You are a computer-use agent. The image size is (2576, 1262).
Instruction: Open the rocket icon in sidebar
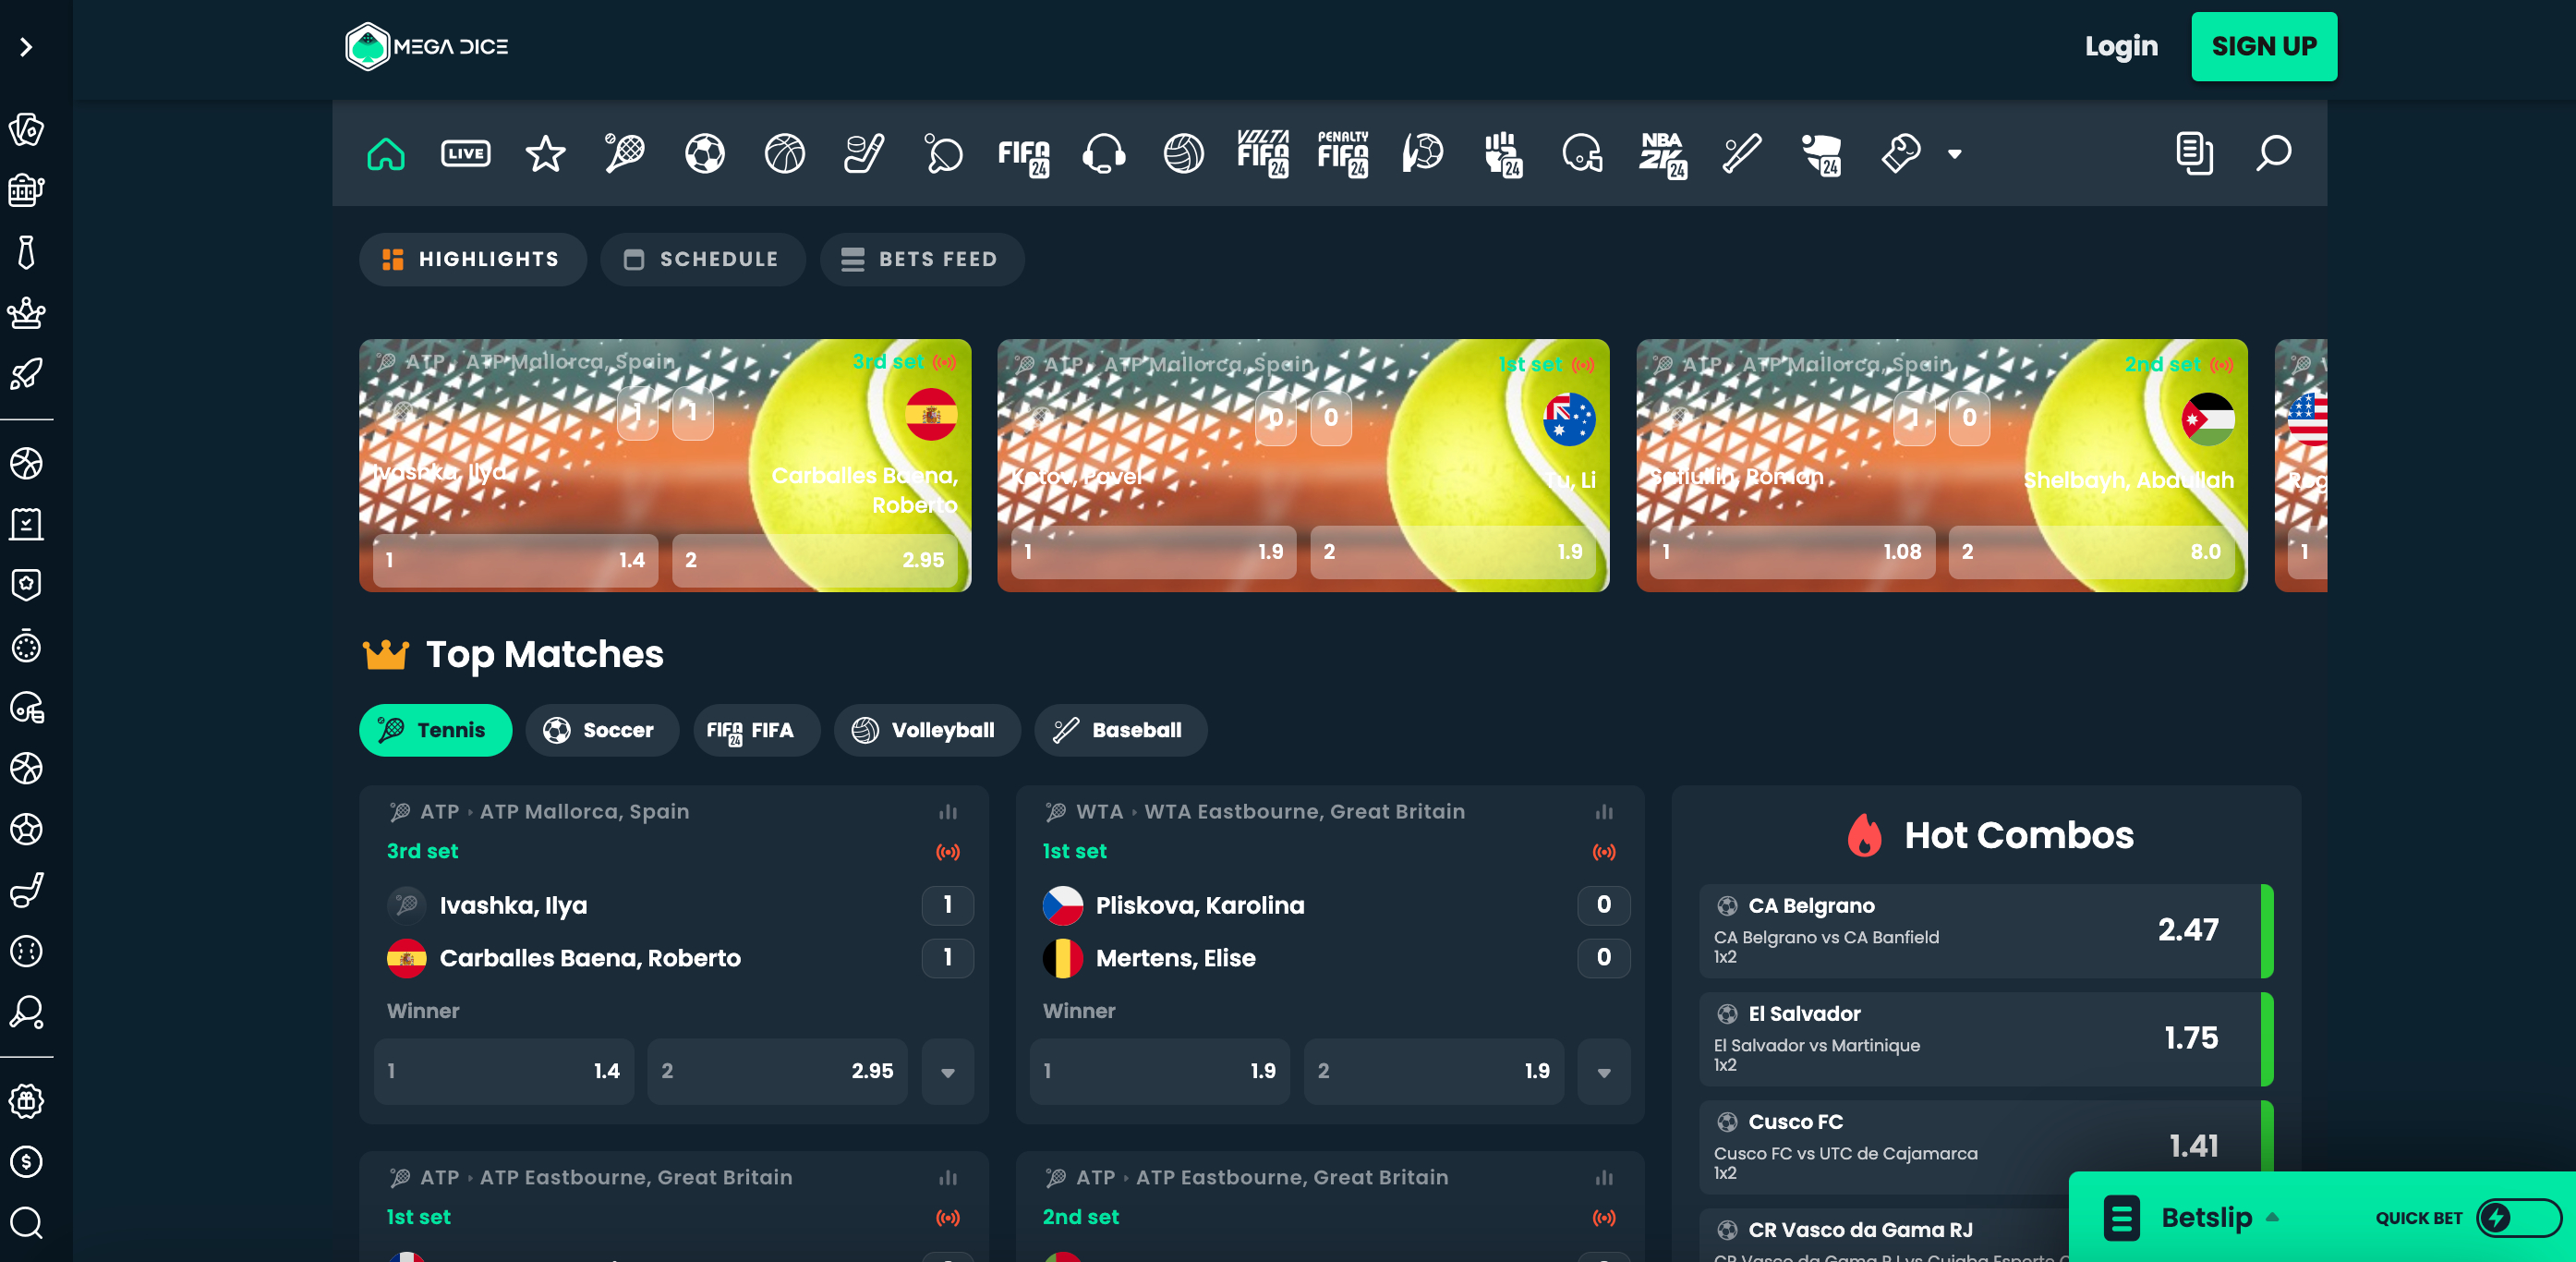[27, 374]
